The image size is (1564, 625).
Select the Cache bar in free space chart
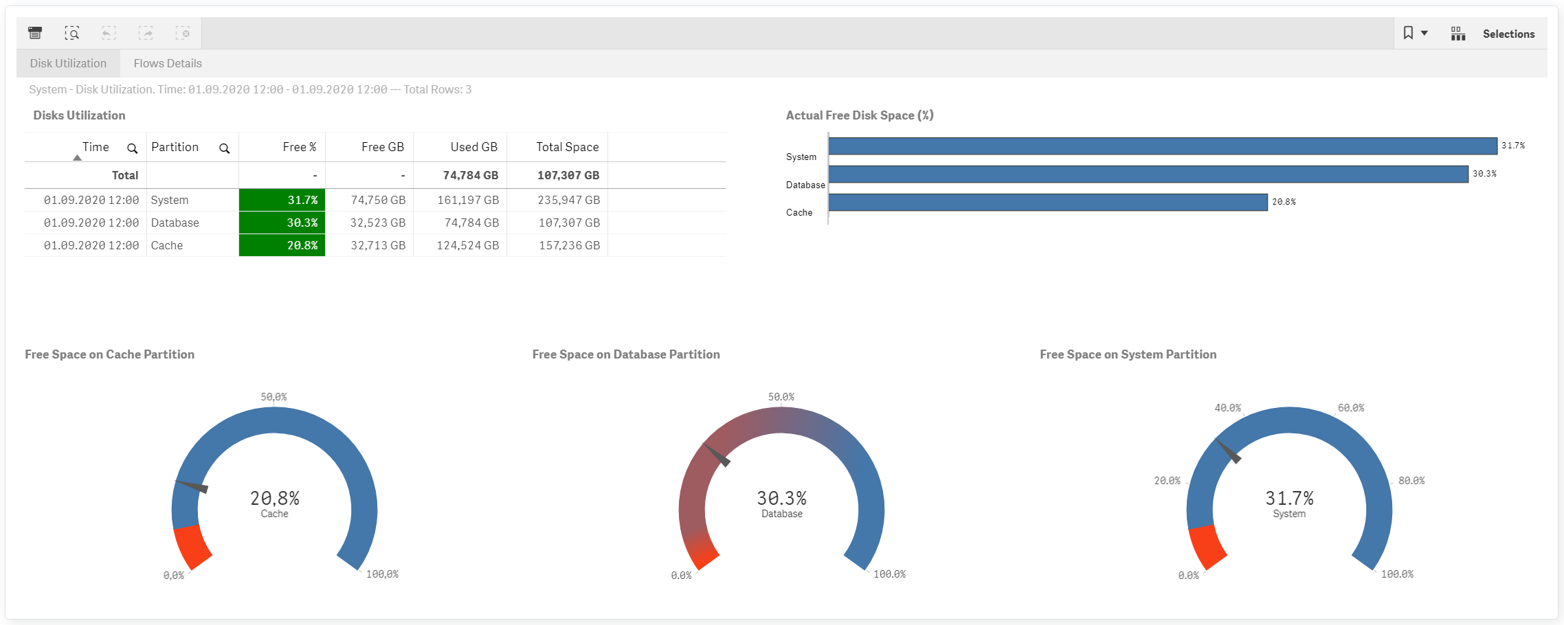[x=1048, y=202]
